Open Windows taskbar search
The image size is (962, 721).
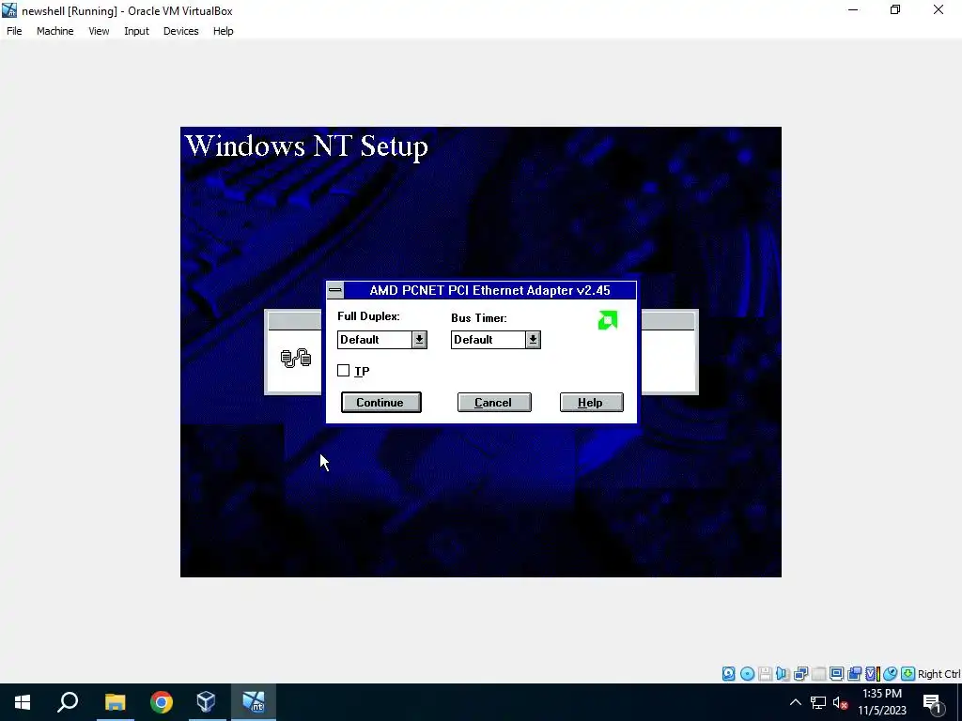tap(68, 702)
